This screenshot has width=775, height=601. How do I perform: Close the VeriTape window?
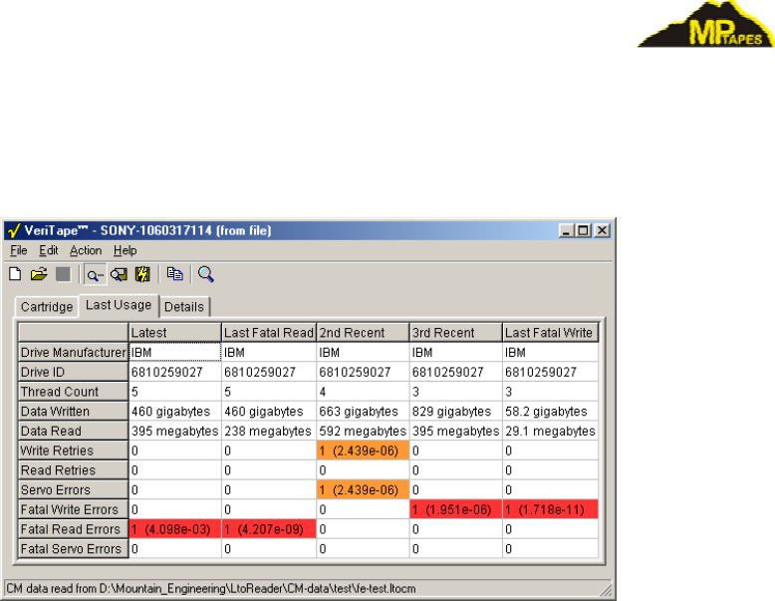[602, 230]
